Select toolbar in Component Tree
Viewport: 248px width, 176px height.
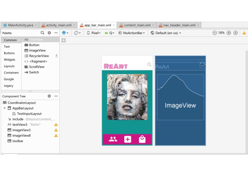click(x=30, y=141)
